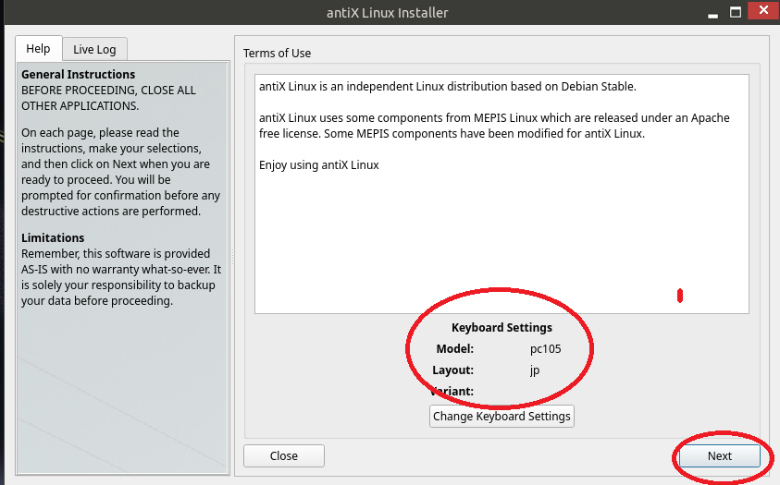The image size is (780, 485).
Task: Click the Close button at bottom
Action: tap(284, 455)
